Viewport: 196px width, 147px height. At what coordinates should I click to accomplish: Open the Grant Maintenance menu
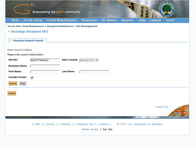point(62,20)
